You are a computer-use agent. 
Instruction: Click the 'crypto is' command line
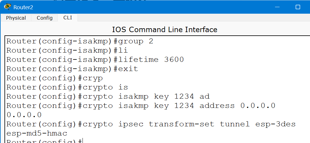[67, 87]
